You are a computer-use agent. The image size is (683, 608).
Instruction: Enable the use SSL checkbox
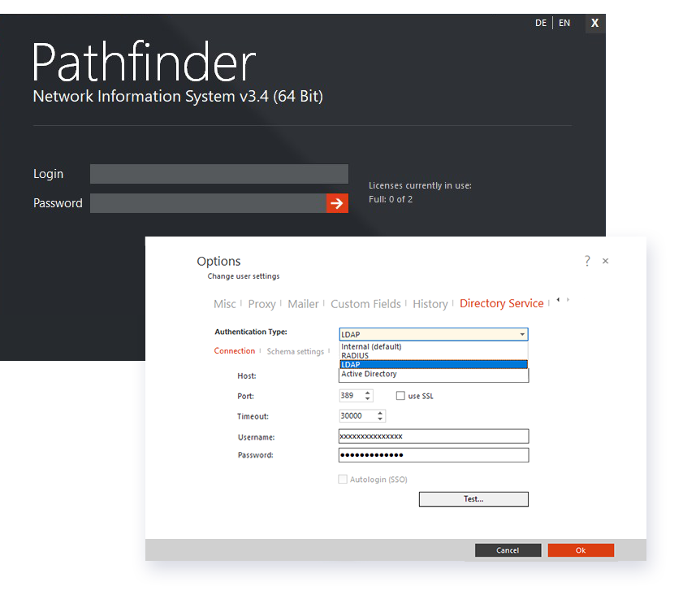pyautogui.click(x=400, y=396)
